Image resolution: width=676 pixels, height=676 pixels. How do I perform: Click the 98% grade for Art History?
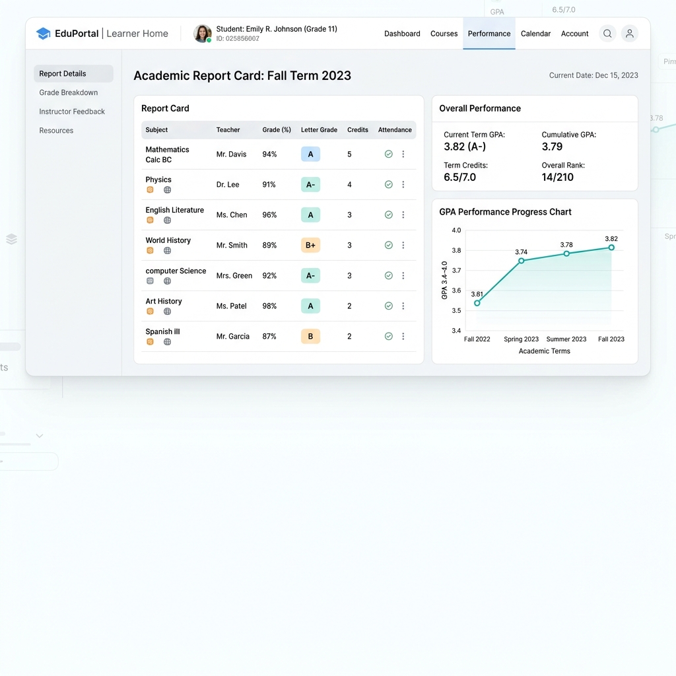(x=269, y=306)
